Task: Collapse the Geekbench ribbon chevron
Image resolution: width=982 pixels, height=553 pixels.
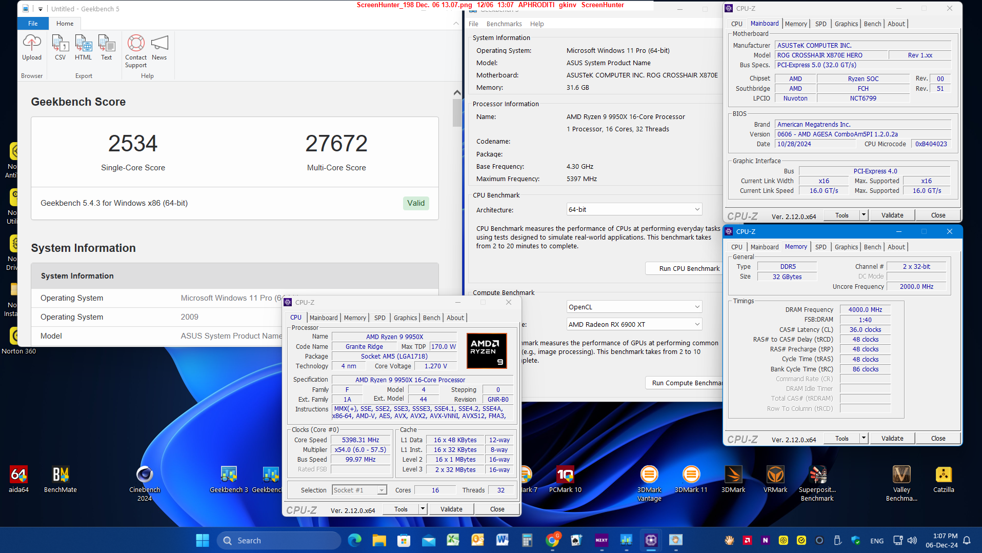Action: (x=456, y=24)
